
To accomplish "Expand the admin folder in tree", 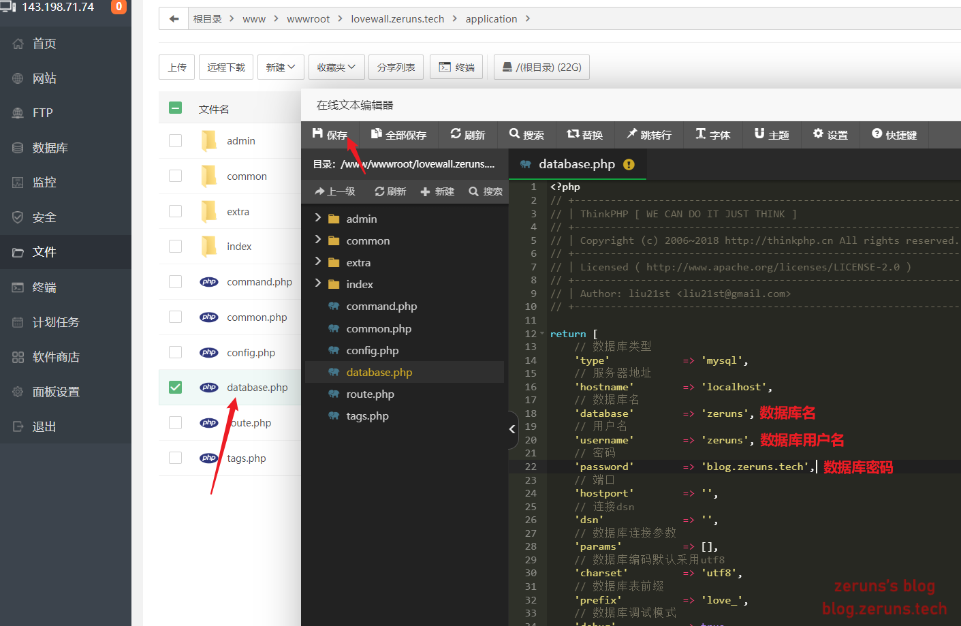I will tap(317, 218).
